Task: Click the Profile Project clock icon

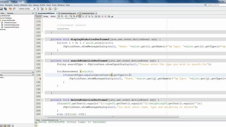Action: (55, 9)
